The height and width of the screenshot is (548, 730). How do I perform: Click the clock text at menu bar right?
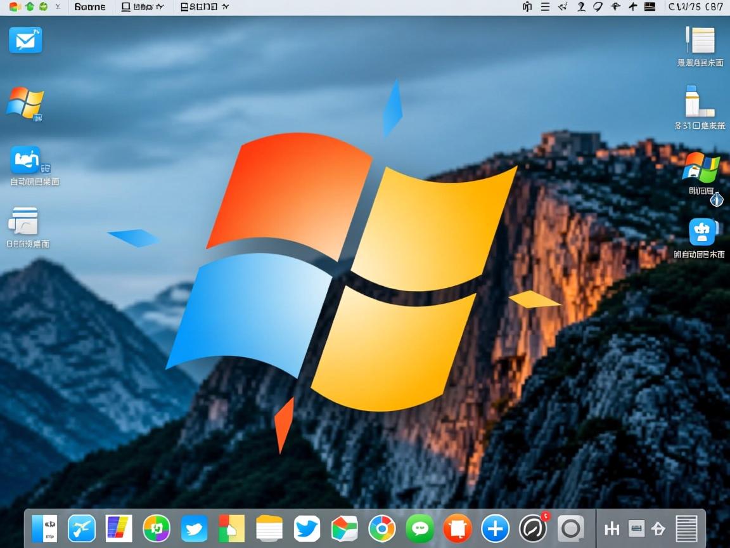point(695,7)
